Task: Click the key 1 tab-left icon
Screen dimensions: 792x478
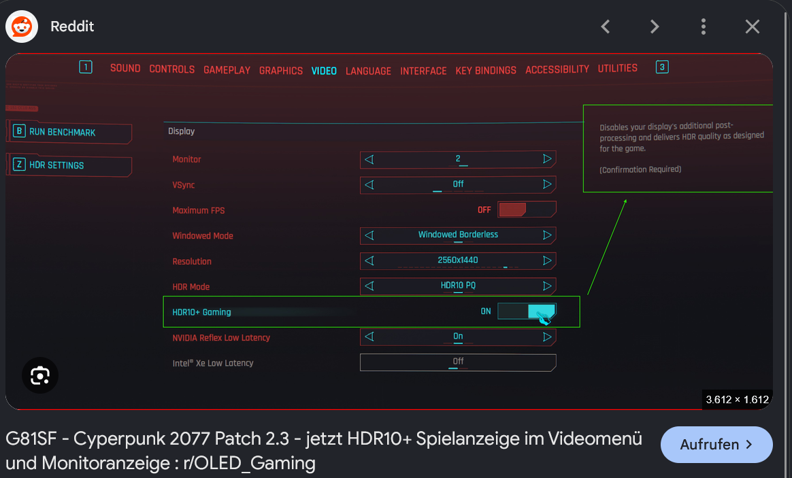Action: tap(86, 67)
